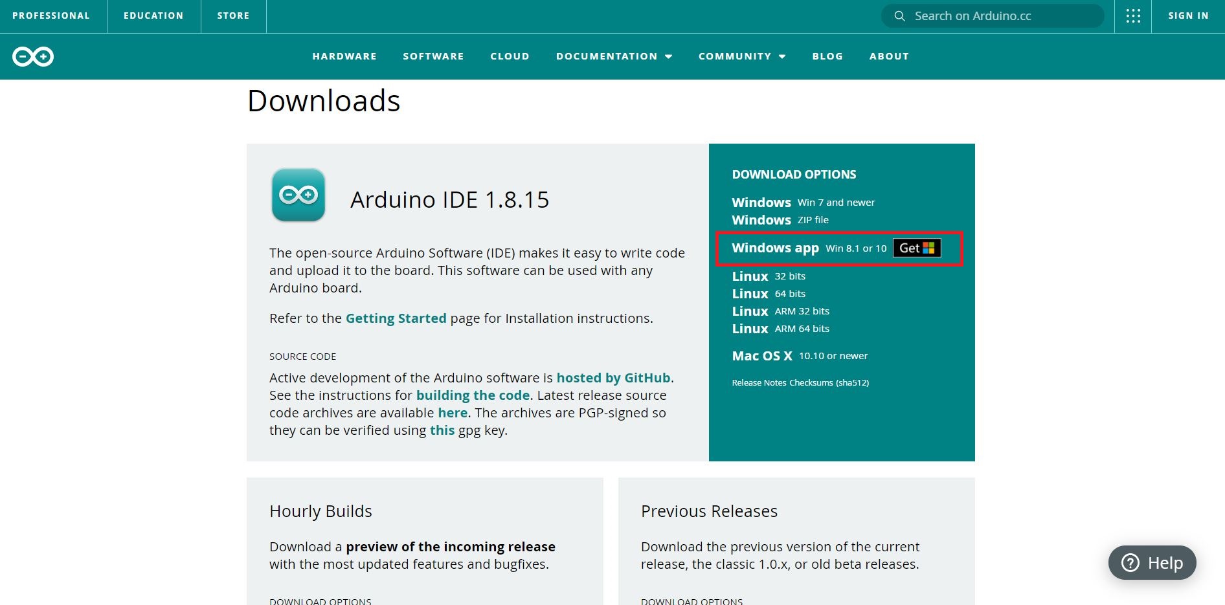
Task: Download Windows Win 7 and newer installer
Action: tap(803, 203)
